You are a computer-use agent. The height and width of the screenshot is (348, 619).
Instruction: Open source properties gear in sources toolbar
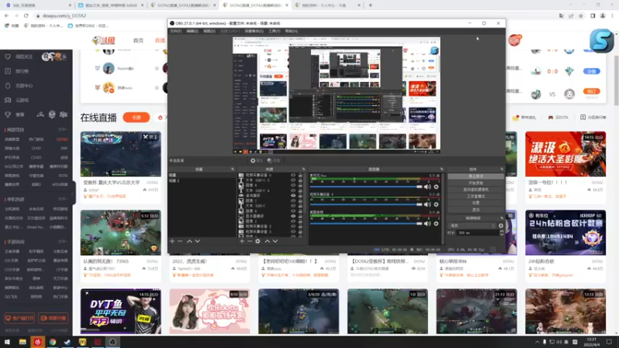(x=258, y=241)
